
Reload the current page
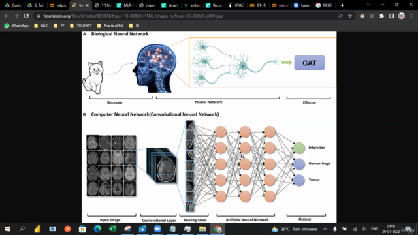click(26, 16)
